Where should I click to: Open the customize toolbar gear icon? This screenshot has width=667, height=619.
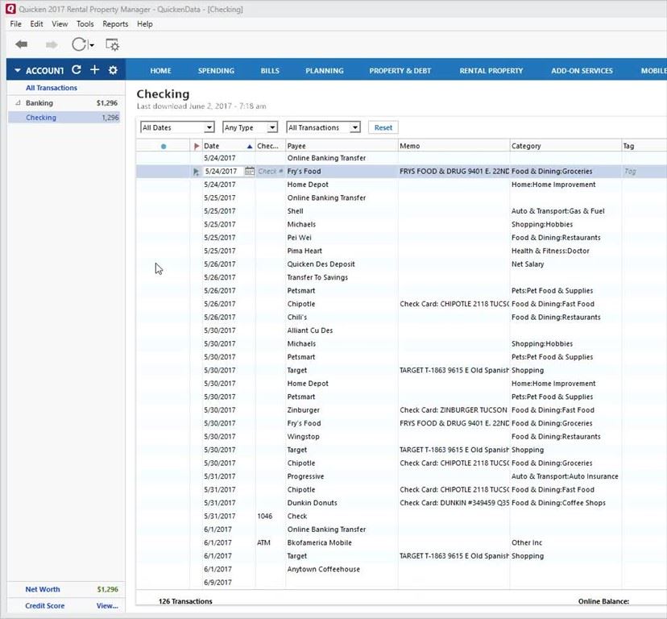112,45
